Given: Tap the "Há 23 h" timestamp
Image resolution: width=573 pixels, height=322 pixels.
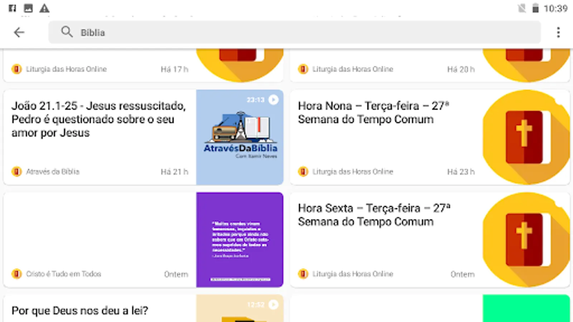Looking at the screenshot, I should click(461, 172).
